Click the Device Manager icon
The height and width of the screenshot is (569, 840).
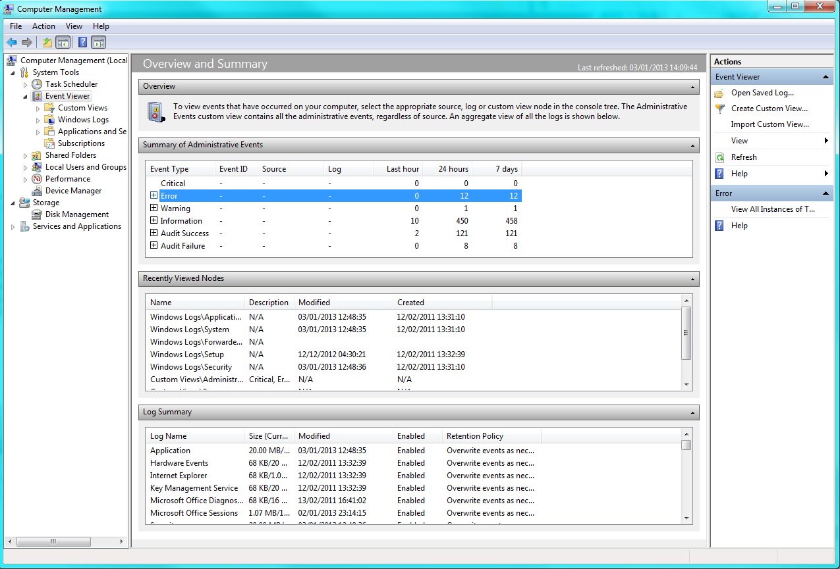[37, 191]
